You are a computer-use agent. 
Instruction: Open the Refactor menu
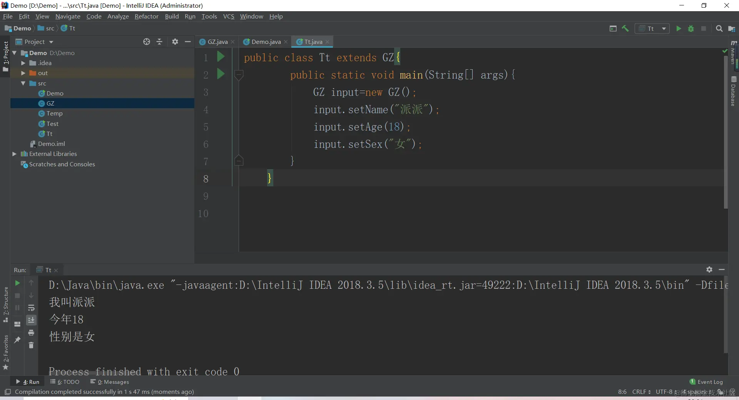tap(146, 16)
